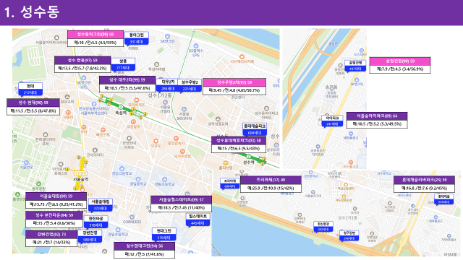Select the 서울숲대림 372세대 map marker

100,205
